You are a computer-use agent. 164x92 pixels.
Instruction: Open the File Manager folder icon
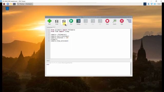pos(11,4)
